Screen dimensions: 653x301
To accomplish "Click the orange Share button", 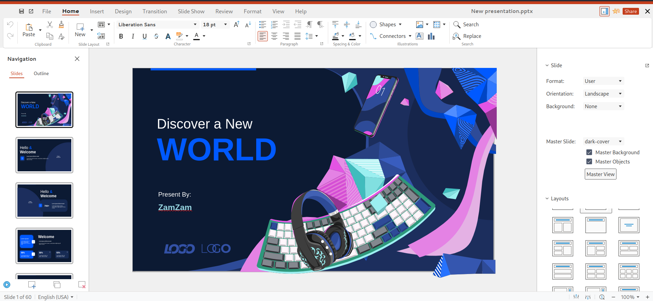I will click(x=630, y=11).
